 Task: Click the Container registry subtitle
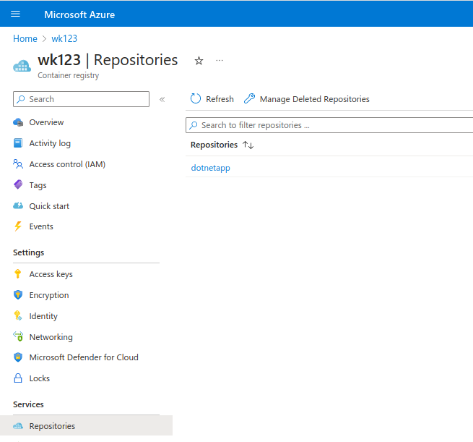[x=68, y=75]
